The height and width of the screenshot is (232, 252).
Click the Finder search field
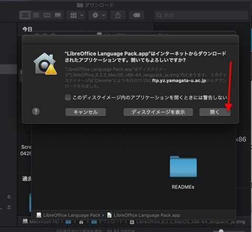[x=201, y=15]
